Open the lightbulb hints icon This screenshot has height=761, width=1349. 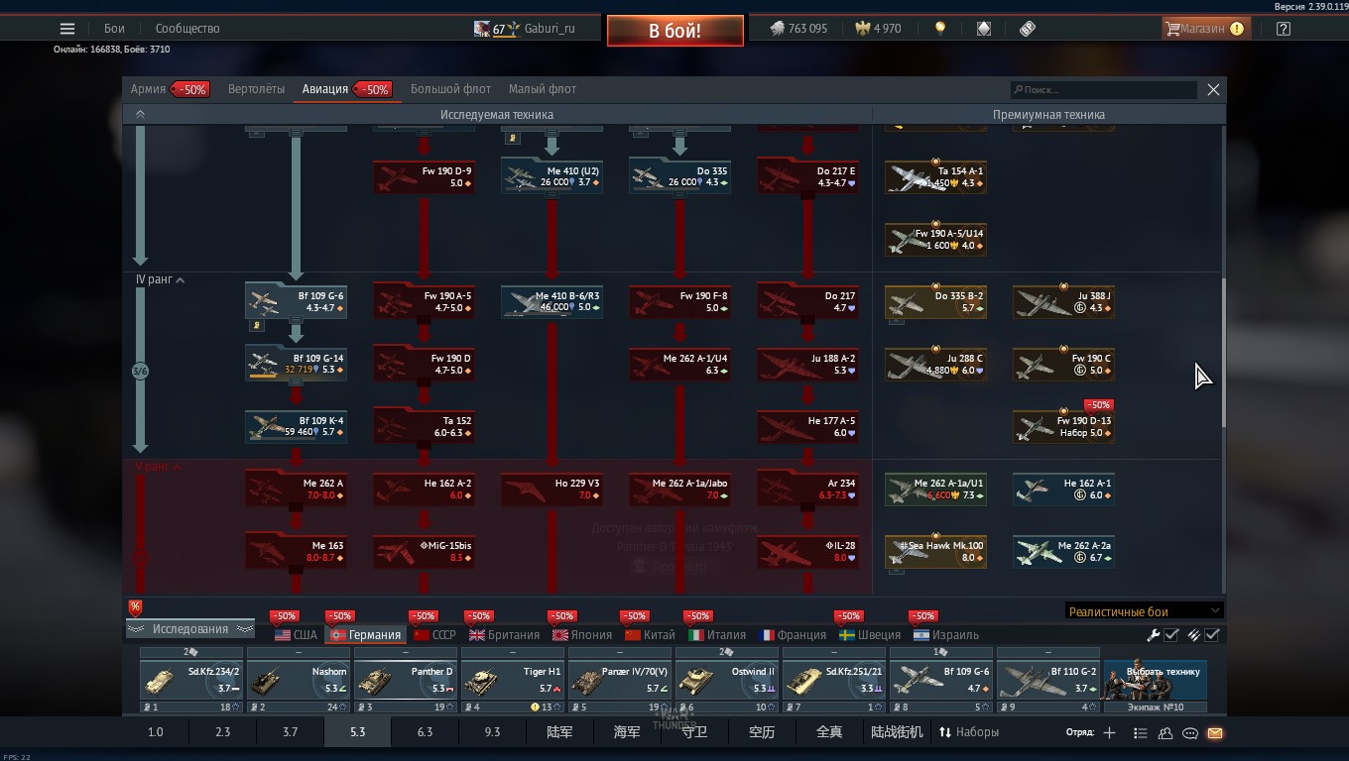(940, 29)
